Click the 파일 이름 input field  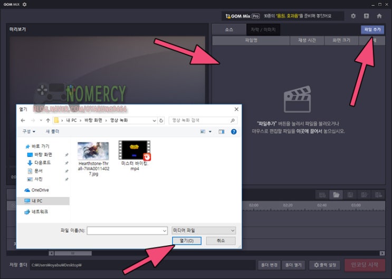tap(125, 231)
